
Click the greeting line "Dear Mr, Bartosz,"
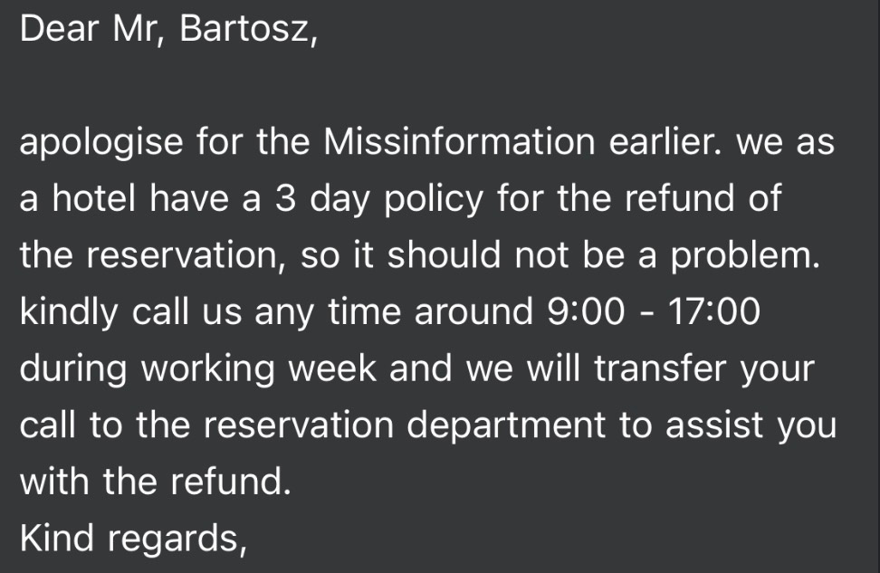pyautogui.click(x=168, y=30)
